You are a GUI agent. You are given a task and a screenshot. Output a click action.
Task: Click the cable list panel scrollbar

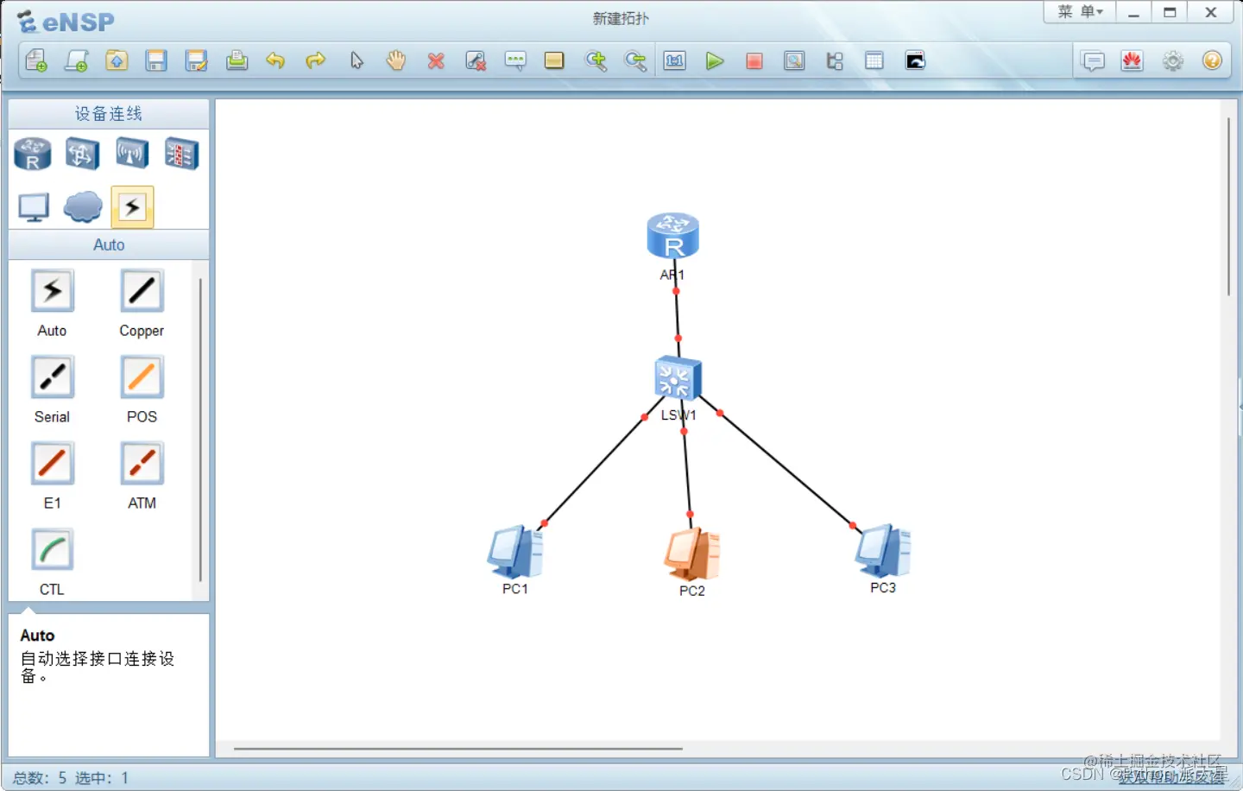[200, 429]
